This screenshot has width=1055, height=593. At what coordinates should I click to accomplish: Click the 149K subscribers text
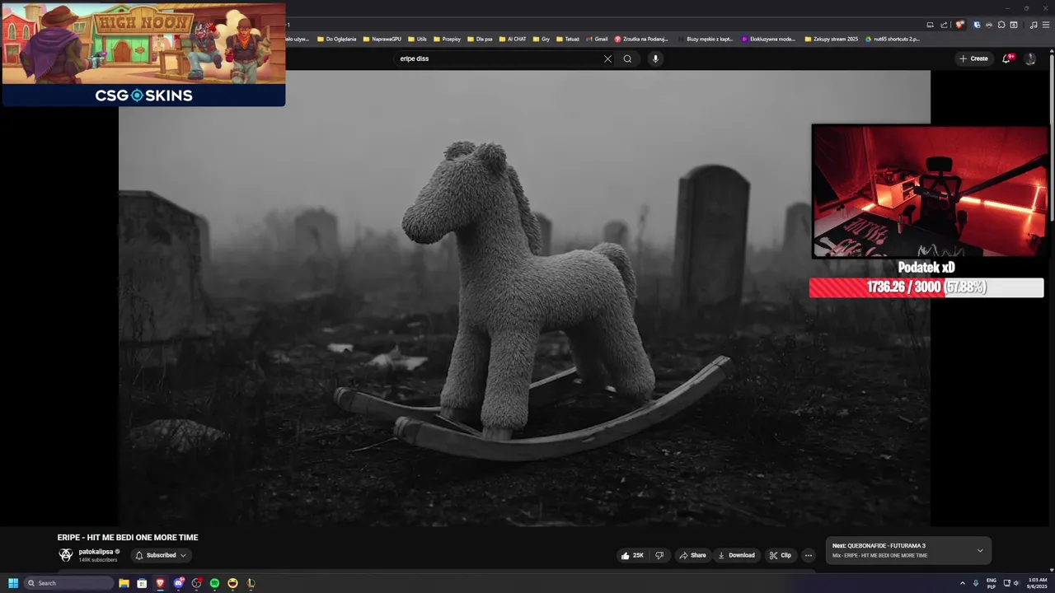98,560
